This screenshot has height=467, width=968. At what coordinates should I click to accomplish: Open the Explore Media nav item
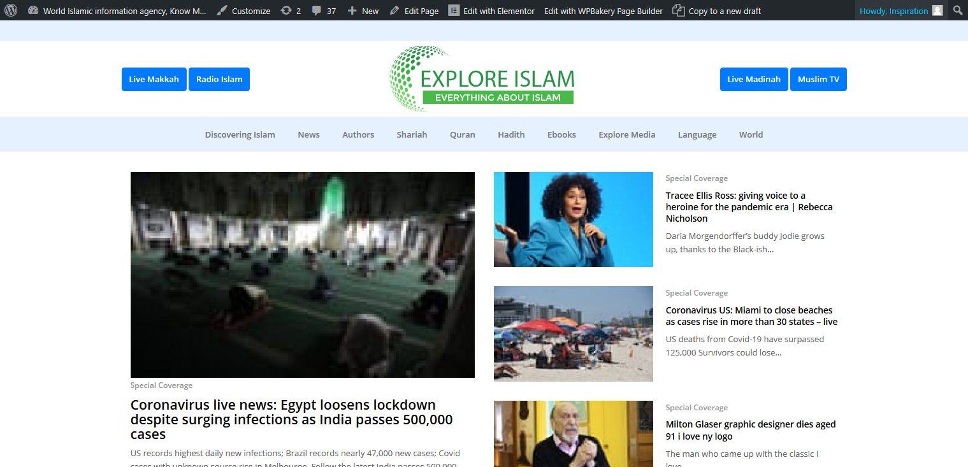point(627,134)
